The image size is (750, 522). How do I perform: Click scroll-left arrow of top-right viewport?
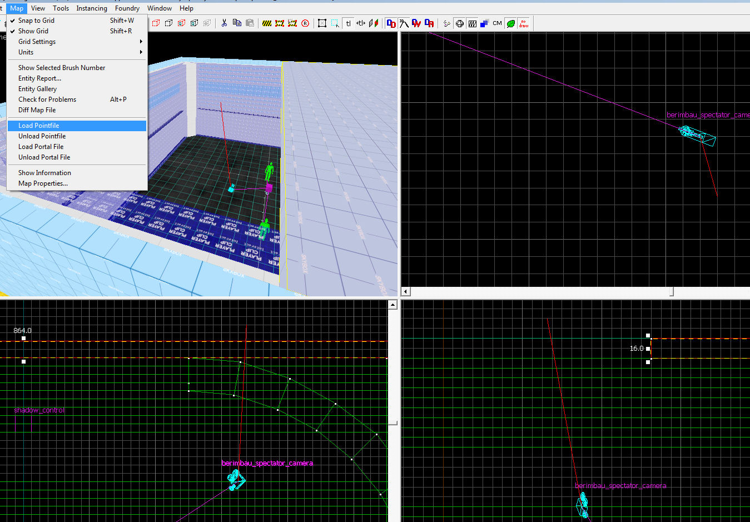click(406, 291)
